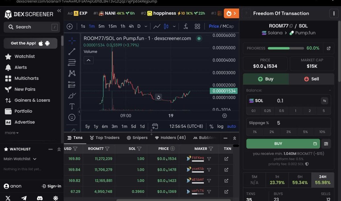Focus the Search input box
The height and width of the screenshot is (201, 341).
point(32,27)
